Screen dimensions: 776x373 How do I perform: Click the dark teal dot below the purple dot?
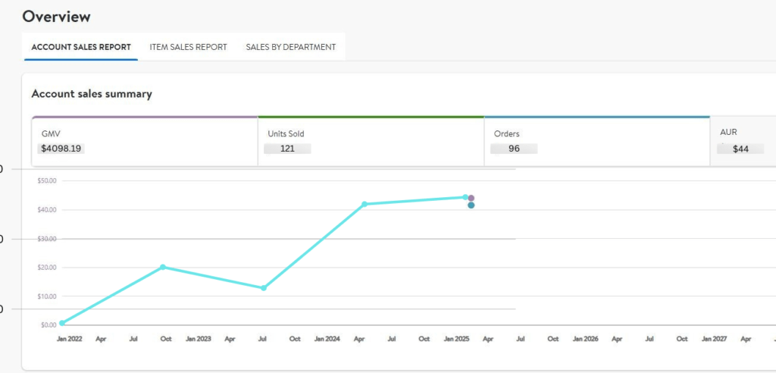pos(471,205)
